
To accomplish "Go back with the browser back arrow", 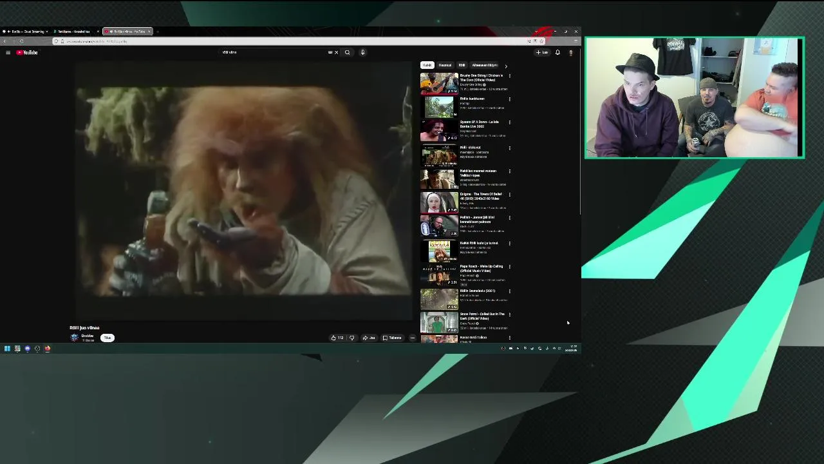I will 5,41.
